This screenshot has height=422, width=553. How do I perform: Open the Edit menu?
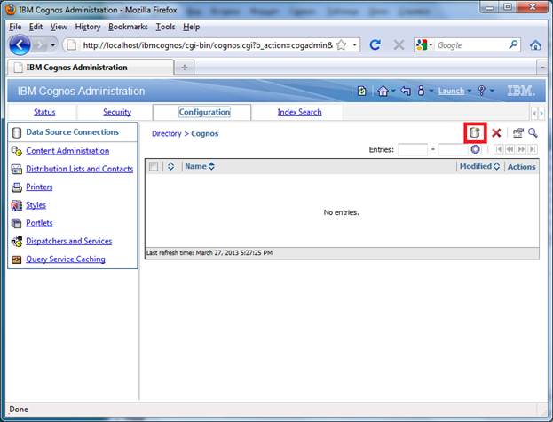(36, 27)
